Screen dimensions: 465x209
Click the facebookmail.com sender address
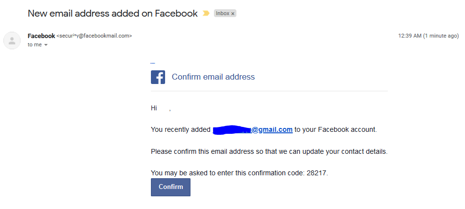tap(94, 36)
